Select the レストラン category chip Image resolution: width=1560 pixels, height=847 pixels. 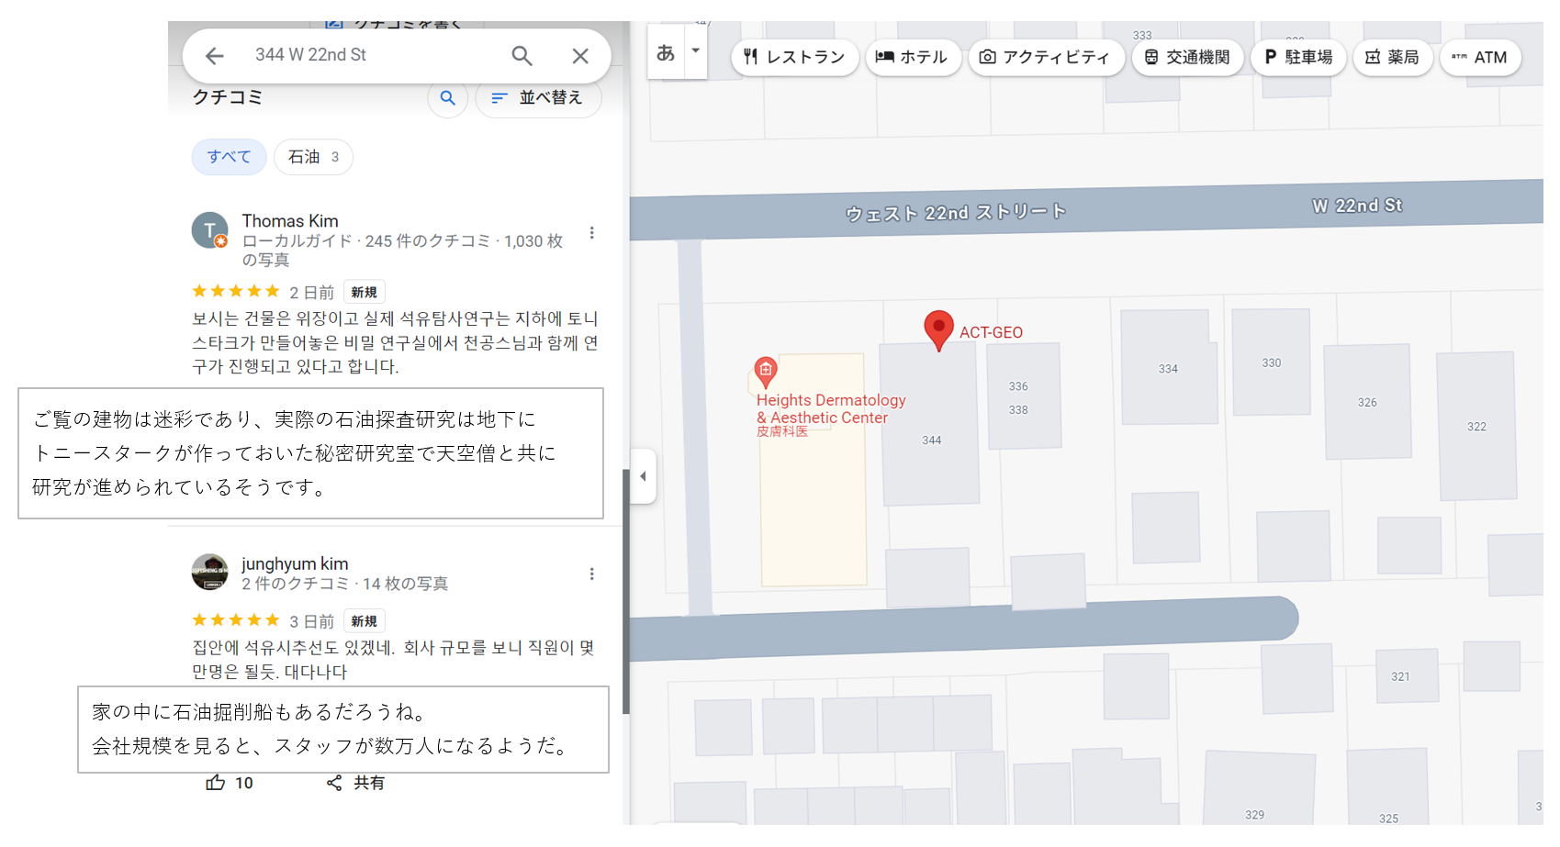point(794,57)
